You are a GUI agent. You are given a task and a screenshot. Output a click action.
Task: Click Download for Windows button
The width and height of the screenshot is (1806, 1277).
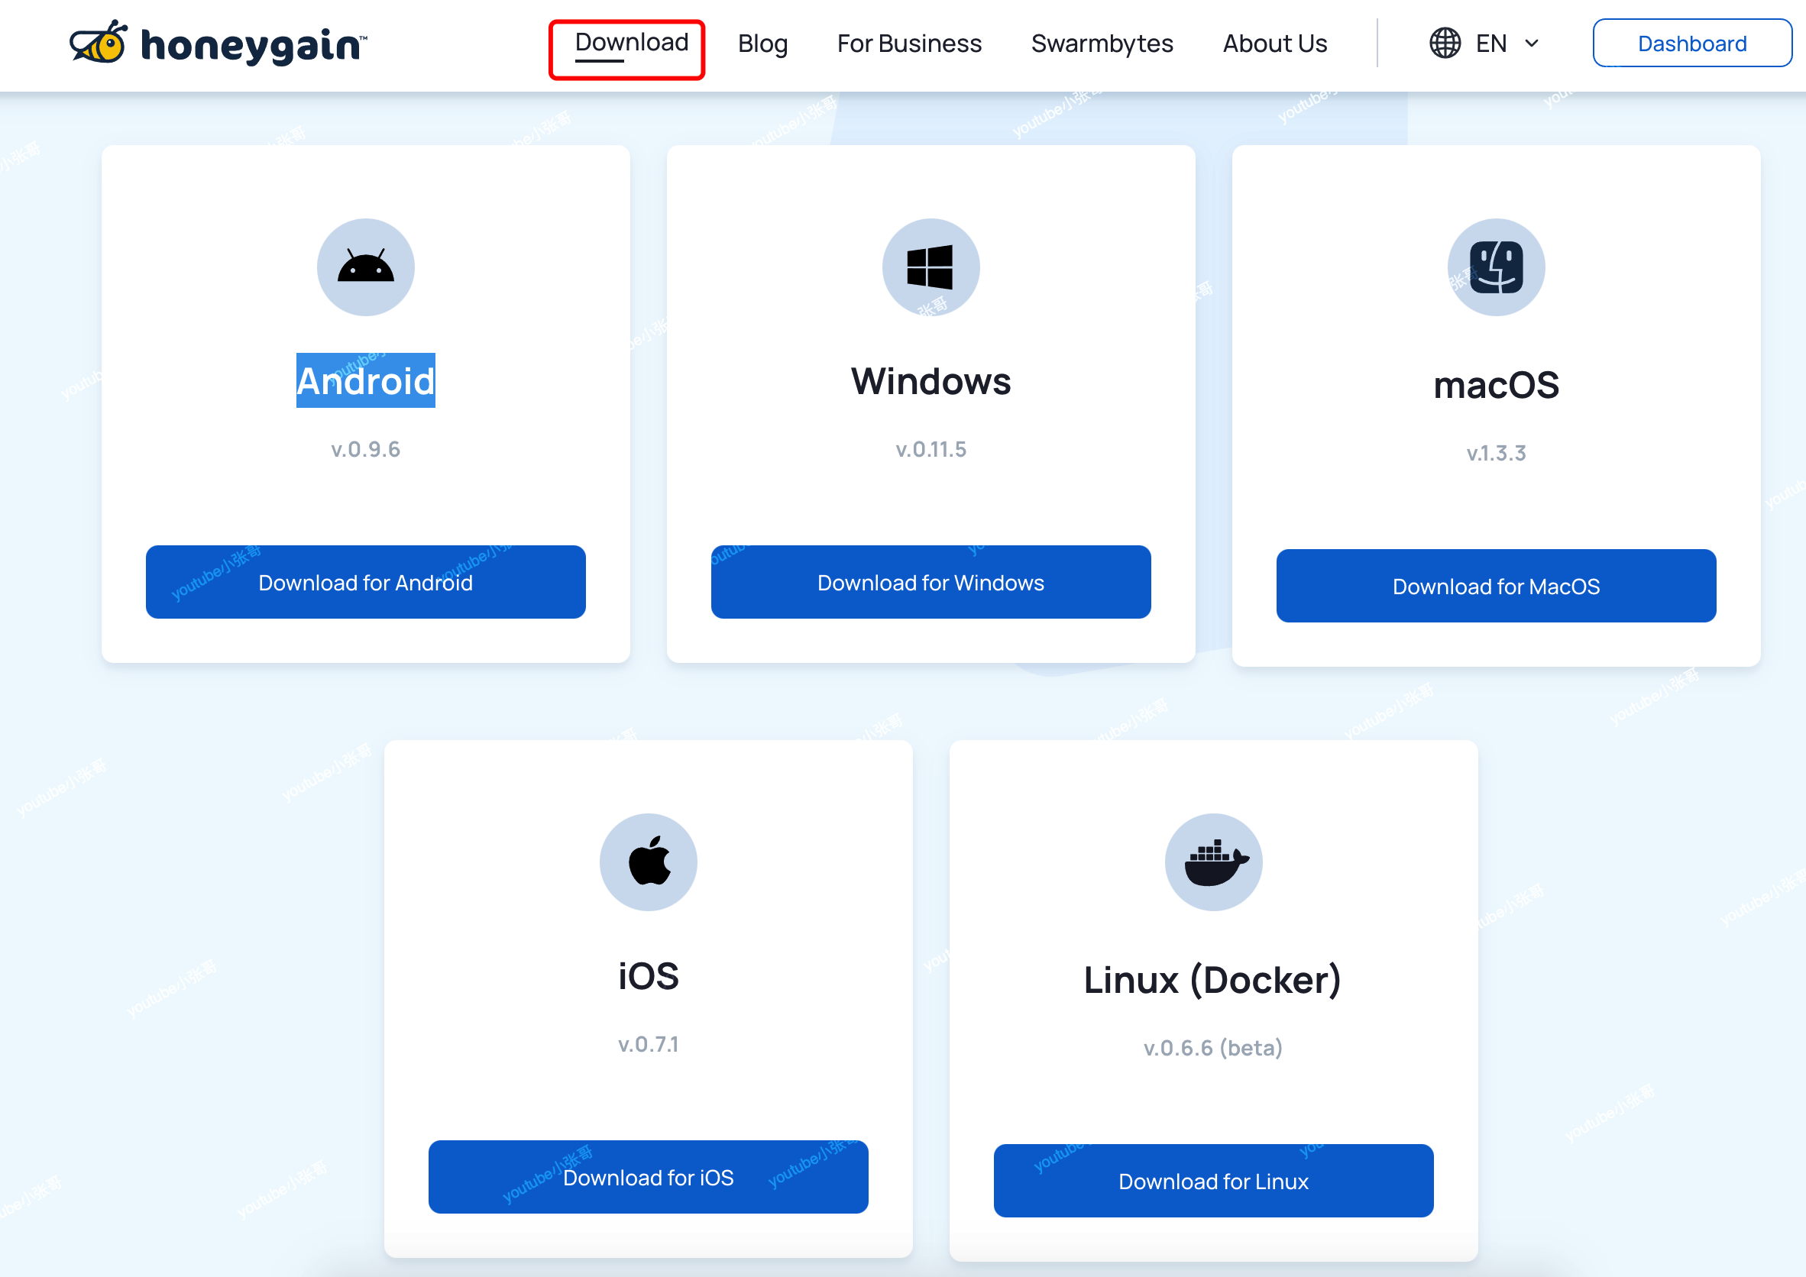(931, 582)
